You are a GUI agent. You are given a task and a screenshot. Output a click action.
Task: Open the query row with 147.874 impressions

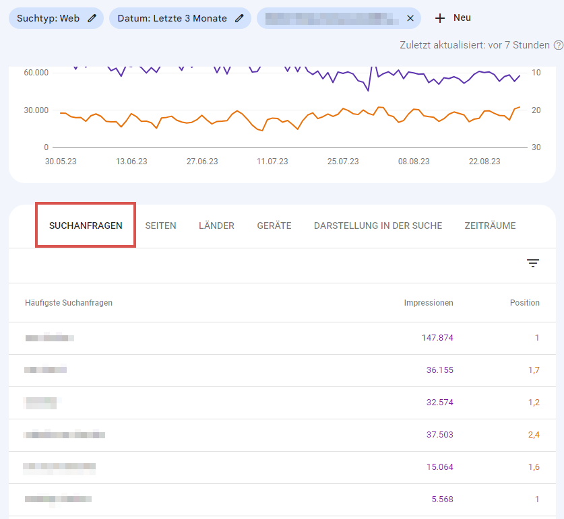point(282,338)
